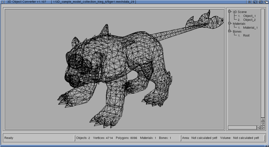Click the window resize gadget in the bottom corner
The height and width of the screenshot is (147, 269).
coord(267,146)
